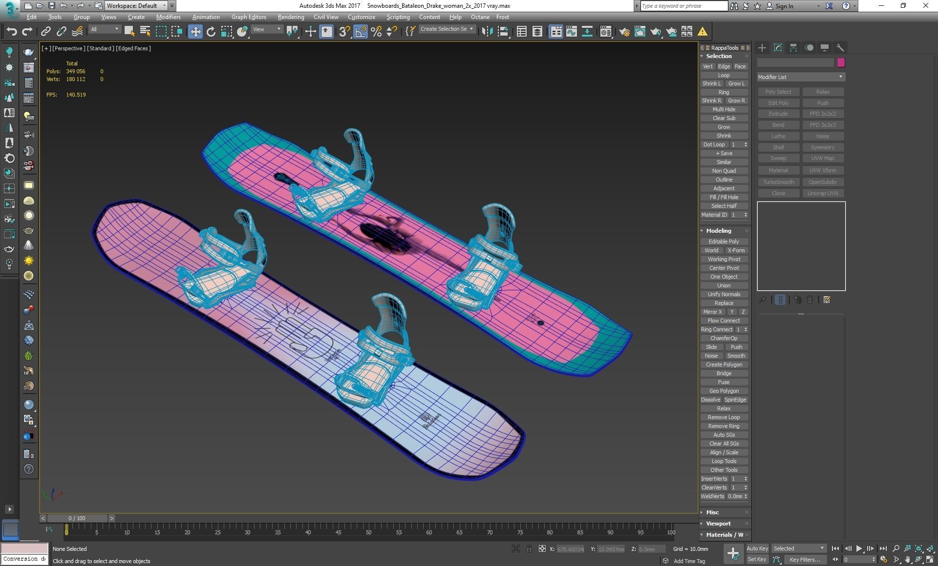Click the yellow warning triangle icon
Viewport: 938px width, 566px height.
click(x=703, y=32)
